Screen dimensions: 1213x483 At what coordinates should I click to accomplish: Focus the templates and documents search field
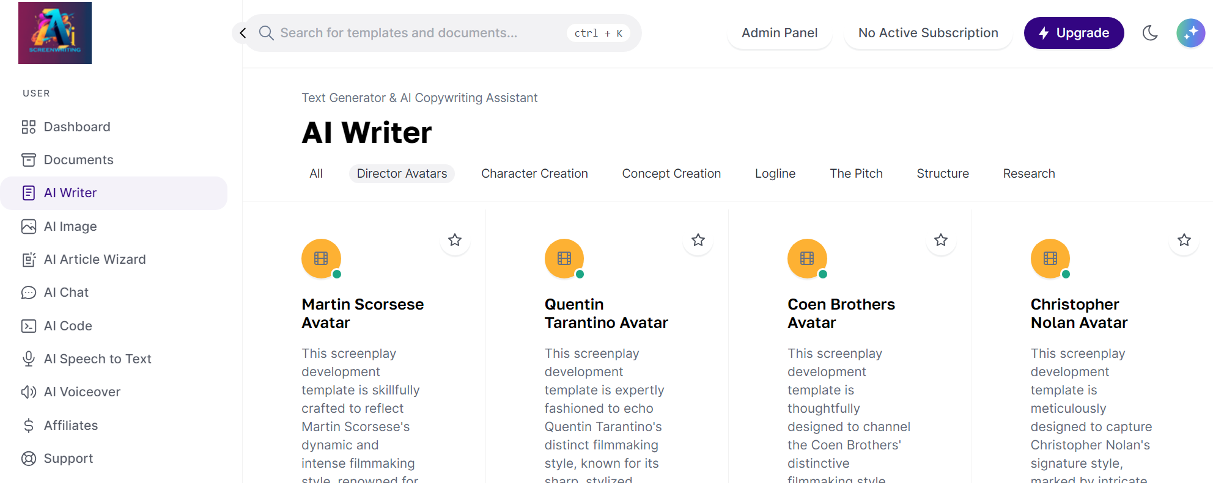point(443,33)
